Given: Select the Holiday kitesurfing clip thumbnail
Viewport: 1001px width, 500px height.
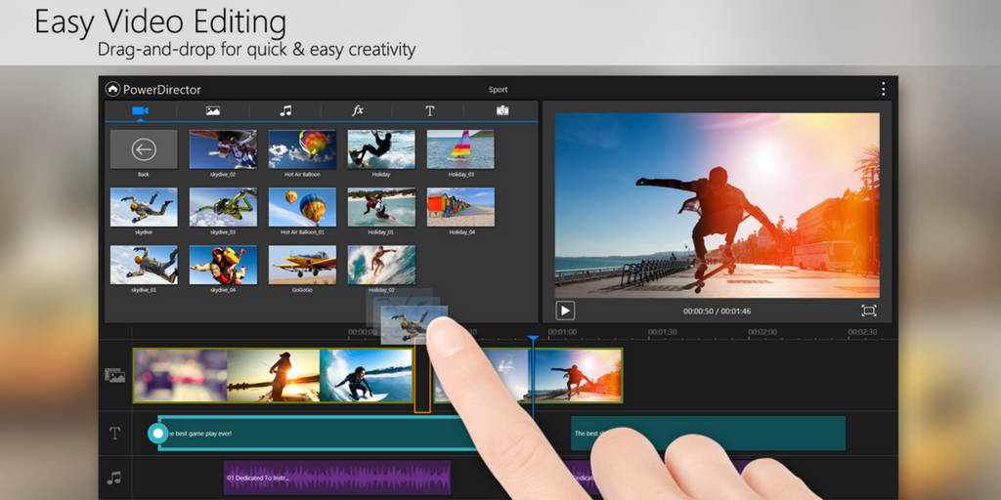Looking at the screenshot, I should [381, 149].
